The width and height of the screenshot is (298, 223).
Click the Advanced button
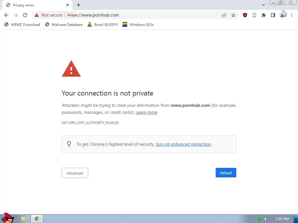[75, 173]
